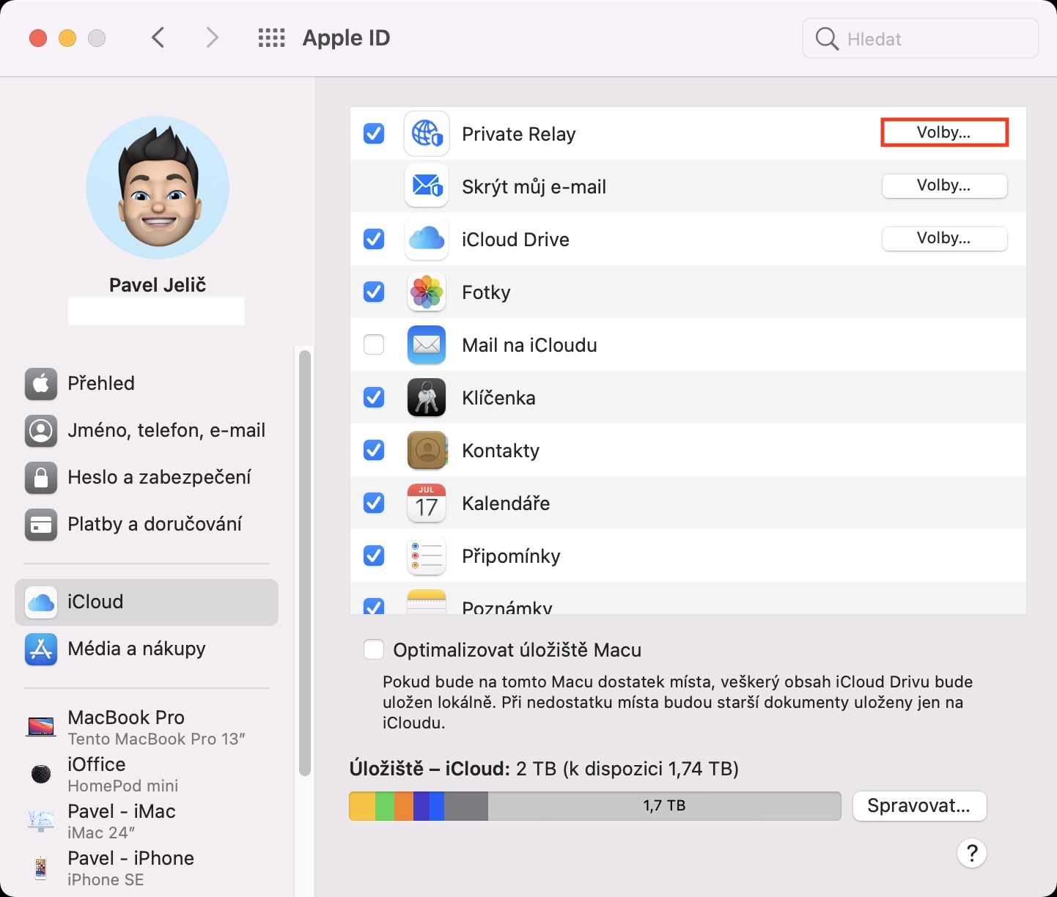Screen dimensions: 1057x897
Task: Click the lock icon beside Heslo a zabezpečení
Action: [x=41, y=477]
